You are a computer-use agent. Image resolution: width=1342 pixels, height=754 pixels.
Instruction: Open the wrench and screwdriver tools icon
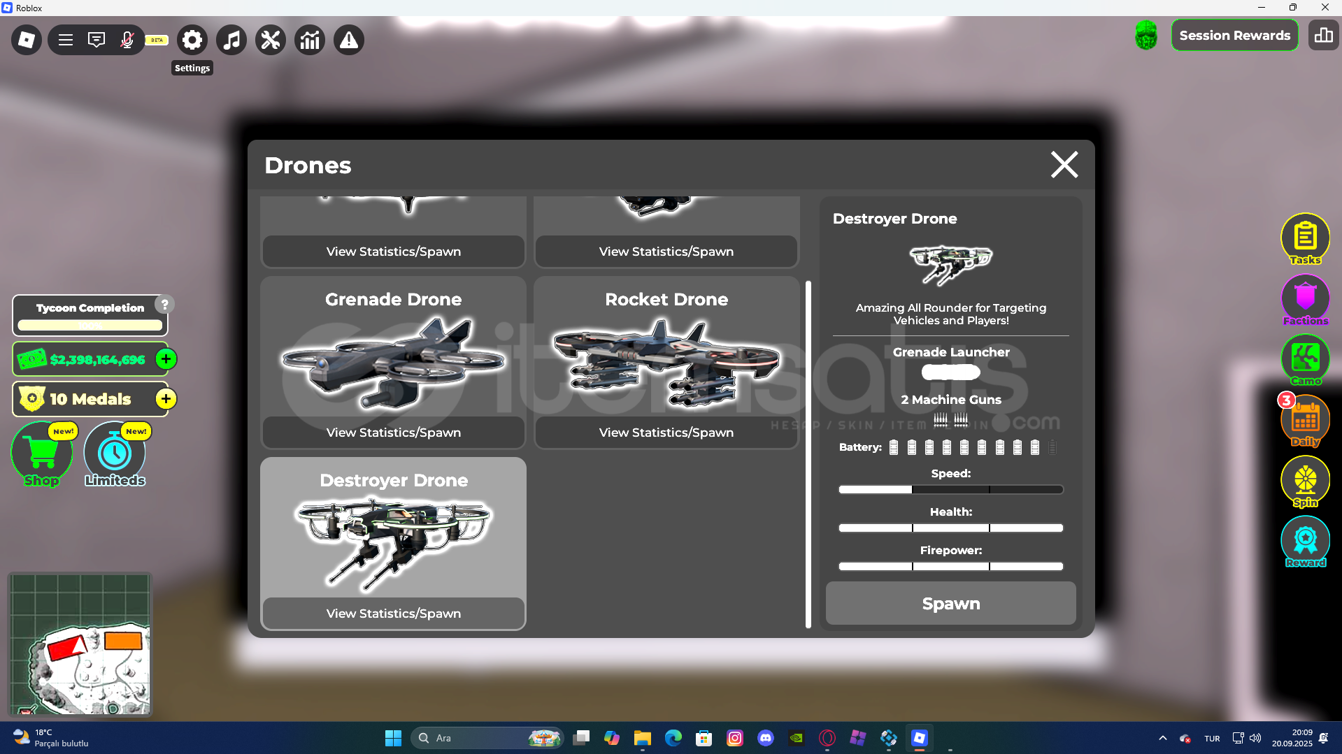coord(271,40)
